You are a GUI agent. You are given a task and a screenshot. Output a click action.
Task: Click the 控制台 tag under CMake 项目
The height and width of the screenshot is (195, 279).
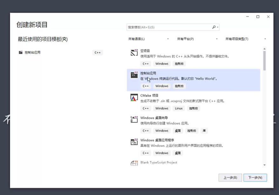(x=194, y=108)
